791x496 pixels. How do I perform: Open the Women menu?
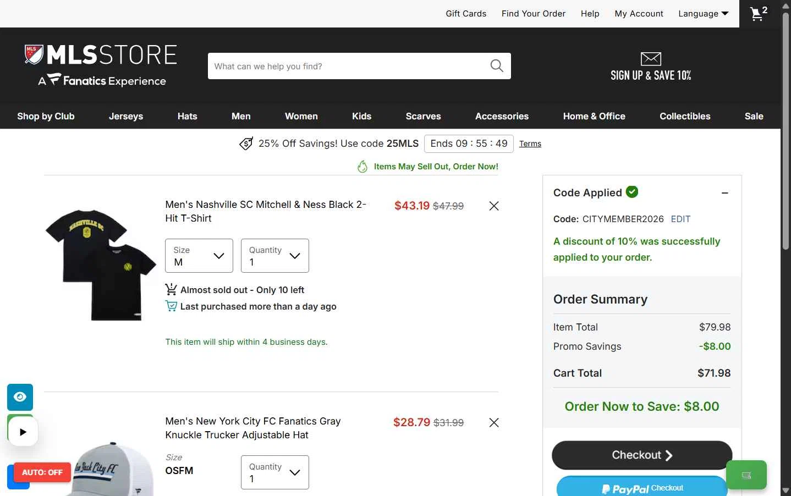pos(301,116)
